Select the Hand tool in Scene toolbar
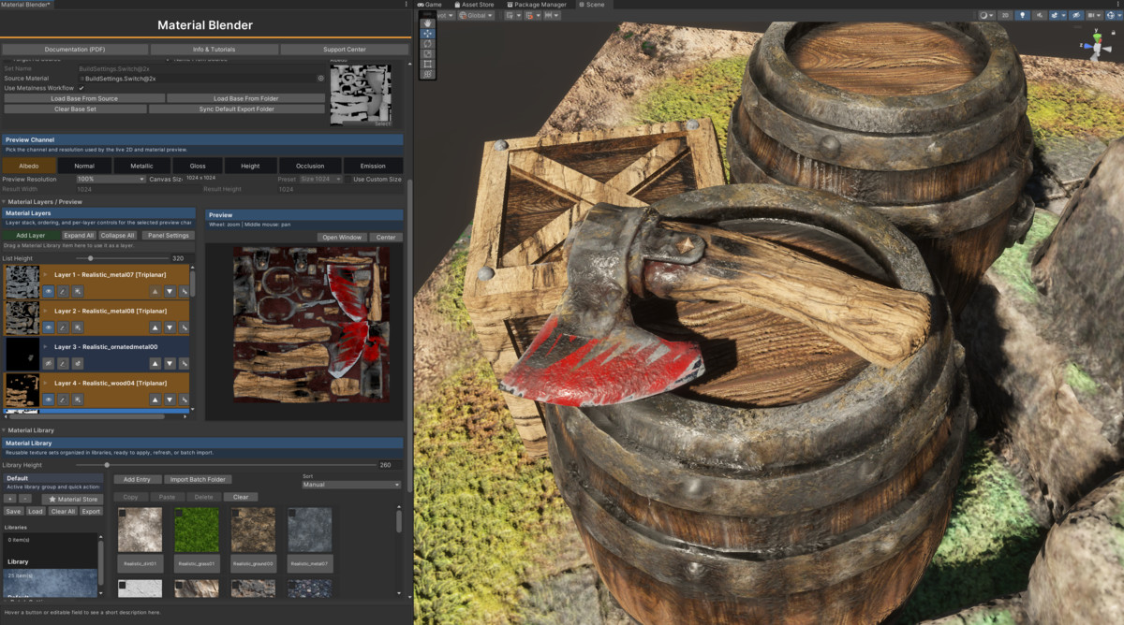The width and height of the screenshot is (1124, 625). tap(427, 23)
